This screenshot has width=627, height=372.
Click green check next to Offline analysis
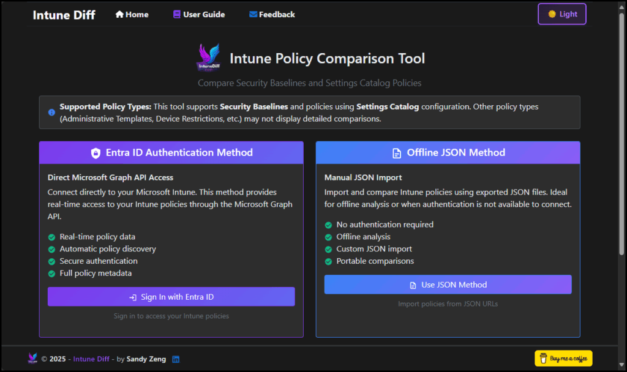coord(328,237)
